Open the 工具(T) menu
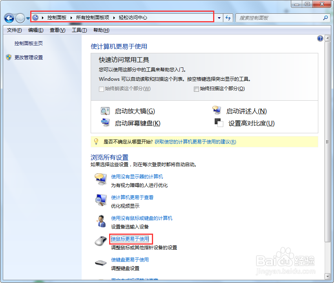The height and width of the screenshot is (283, 334). coord(79,30)
